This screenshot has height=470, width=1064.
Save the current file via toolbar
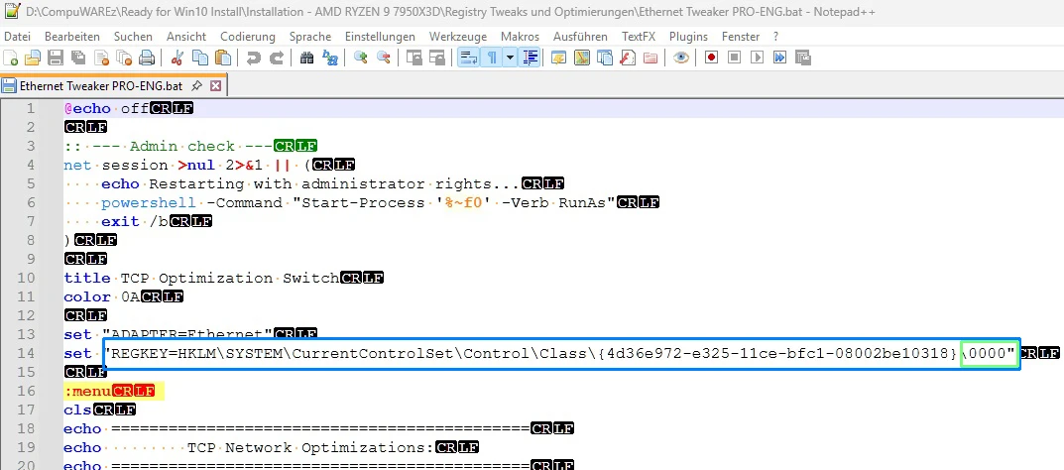pyautogui.click(x=57, y=58)
